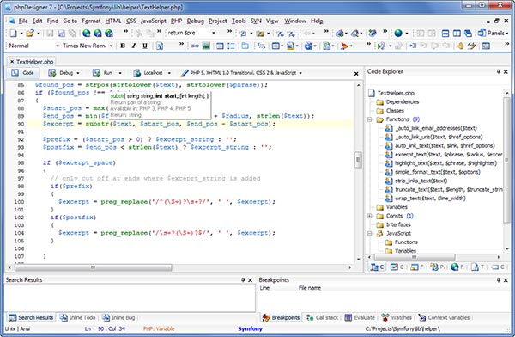The height and width of the screenshot is (337, 515).
Task: Switch to the Evaluate tab
Action: 360,317
